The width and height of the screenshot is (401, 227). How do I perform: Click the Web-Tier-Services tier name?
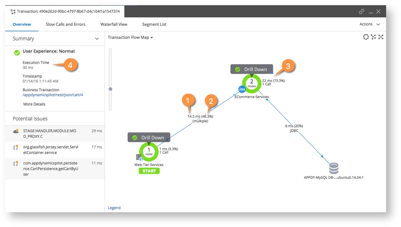coord(149,165)
